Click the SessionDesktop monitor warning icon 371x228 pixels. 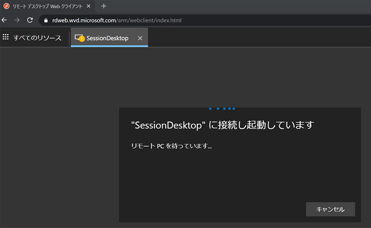pos(79,38)
